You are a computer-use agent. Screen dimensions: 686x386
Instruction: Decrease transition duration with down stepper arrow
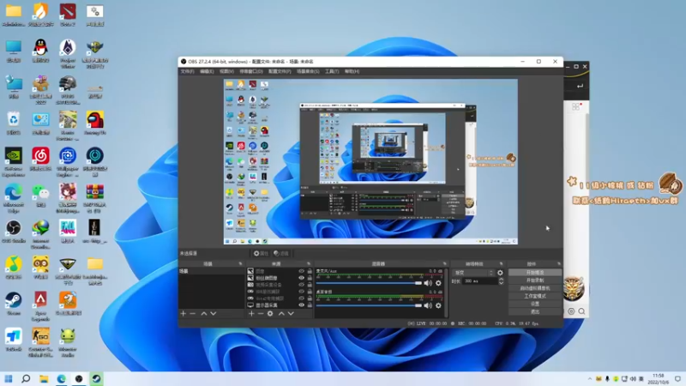tap(501, 283)
